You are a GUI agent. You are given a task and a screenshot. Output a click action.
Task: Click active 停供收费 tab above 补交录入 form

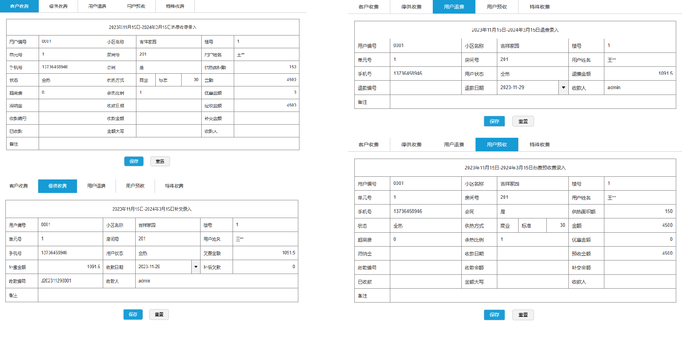[x=58, y=186]
